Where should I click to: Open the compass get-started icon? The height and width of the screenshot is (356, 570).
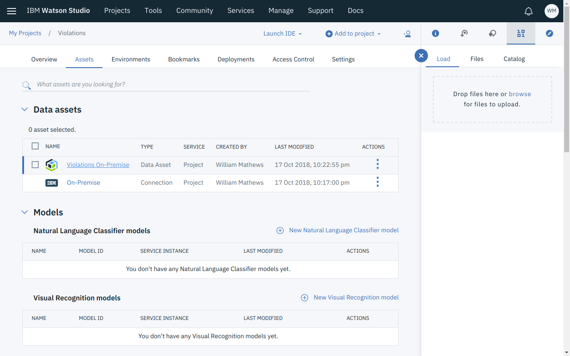(550, 33)
